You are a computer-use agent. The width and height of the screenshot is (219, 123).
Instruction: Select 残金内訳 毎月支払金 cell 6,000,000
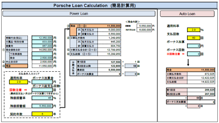144,30
